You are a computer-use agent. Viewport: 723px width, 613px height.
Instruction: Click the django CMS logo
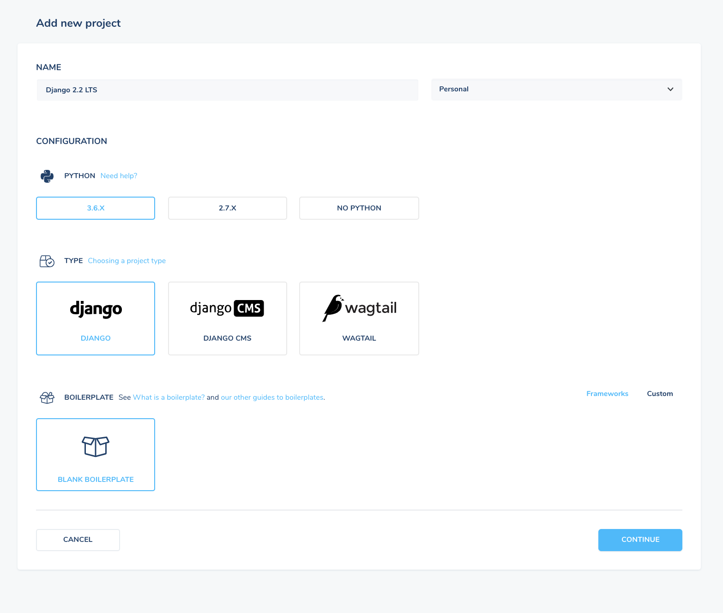point(227,308)
